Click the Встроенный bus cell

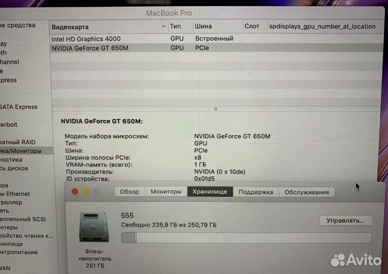(214, 38)
